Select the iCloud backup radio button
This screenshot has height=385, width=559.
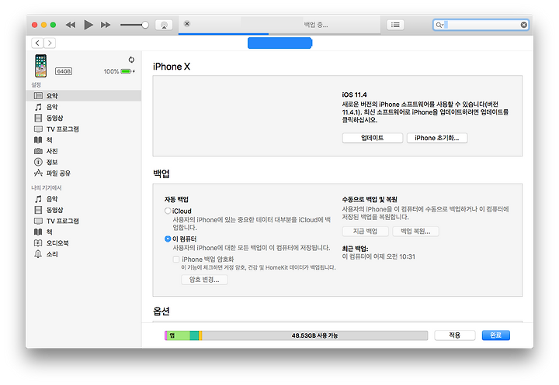click(168, 211)
